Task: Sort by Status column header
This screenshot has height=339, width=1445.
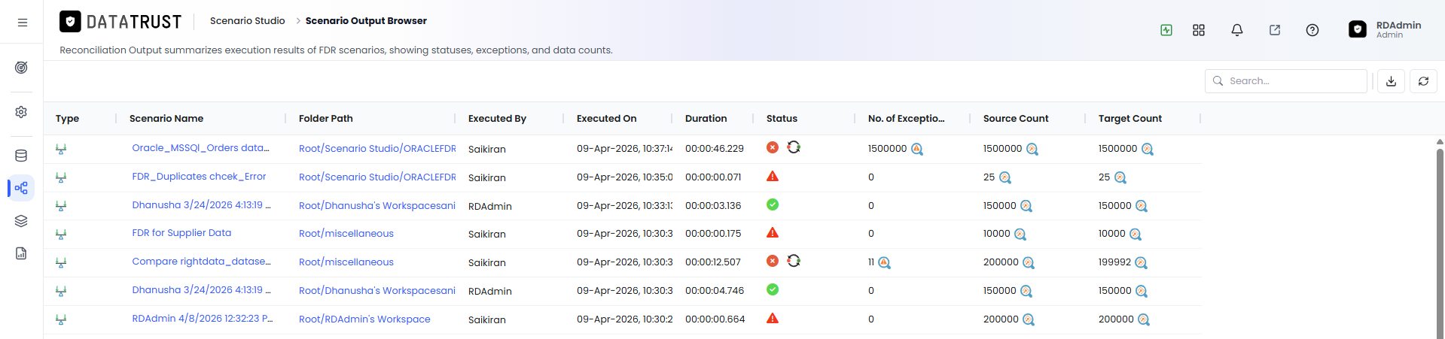Action: tap(782, 119)
